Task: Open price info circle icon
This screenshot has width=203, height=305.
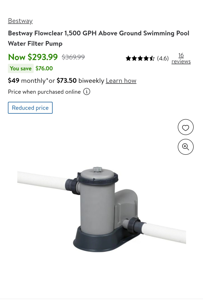Action: (86, 91)
